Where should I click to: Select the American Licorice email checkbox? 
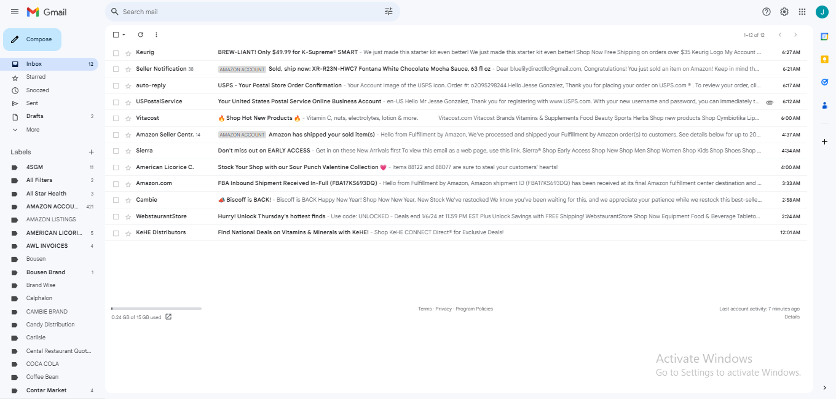point(116,167)
